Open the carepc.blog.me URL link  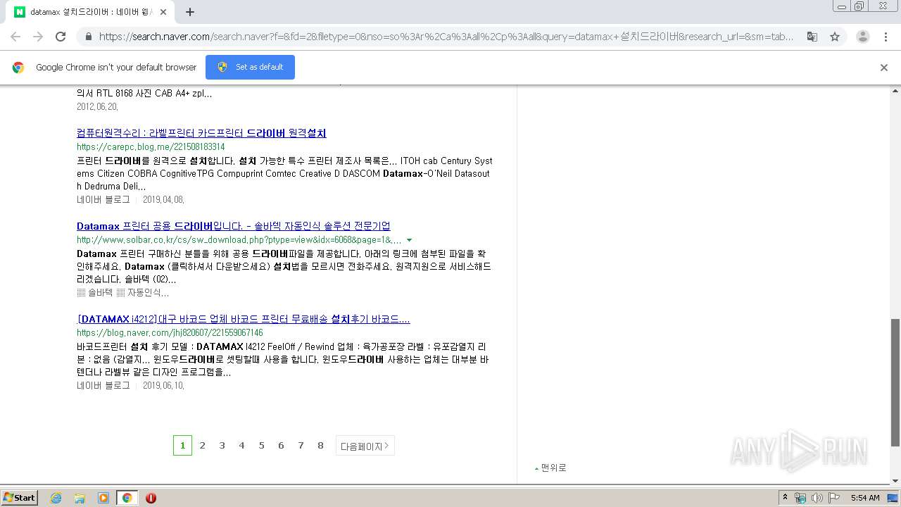[x=151, y=146]
